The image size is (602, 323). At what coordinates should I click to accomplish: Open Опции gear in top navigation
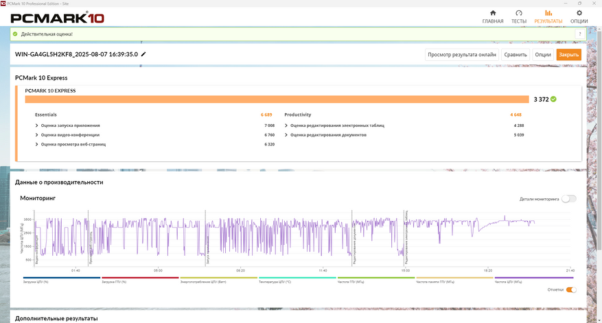(579, 14)
